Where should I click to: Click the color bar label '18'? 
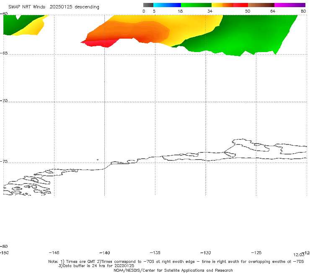pos(180,11)
